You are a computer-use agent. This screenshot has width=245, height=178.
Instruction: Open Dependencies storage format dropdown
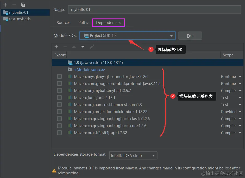(133, 156)
